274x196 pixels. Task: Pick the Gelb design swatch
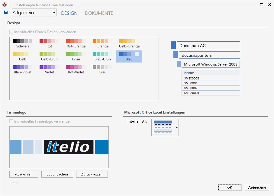point(23,56)
